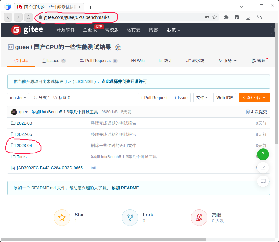The image size is (279, 242).
Task: Click 删除一些过时的无用文件 commit message
Action: 113,146
